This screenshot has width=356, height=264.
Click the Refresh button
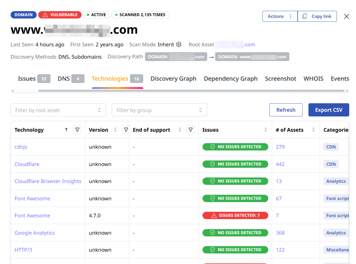point(286,110)
